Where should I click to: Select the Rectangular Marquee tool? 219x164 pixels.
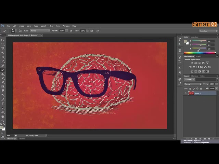(3, 44)
